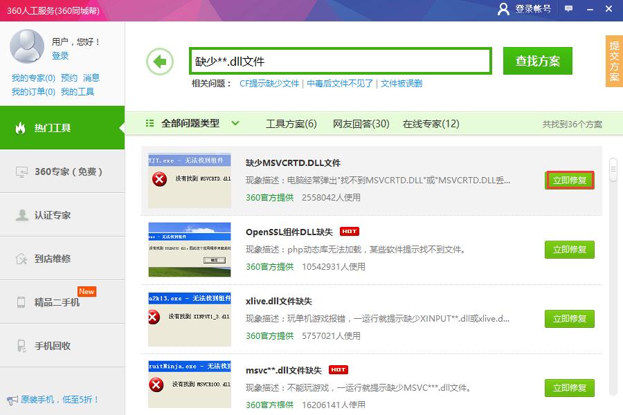Click the 原装手机，低至5折 promo link
623x415 pixels.
60,400
